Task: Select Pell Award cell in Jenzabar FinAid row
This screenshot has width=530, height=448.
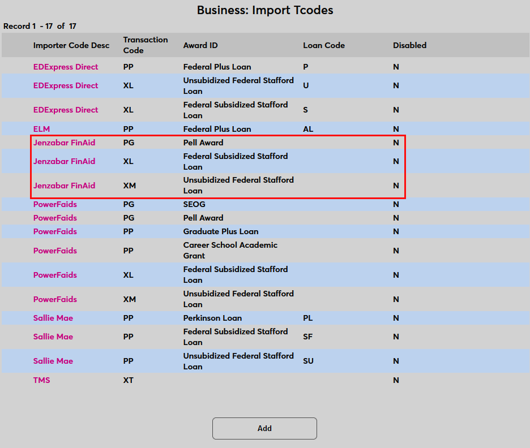Action: [203, 143]
